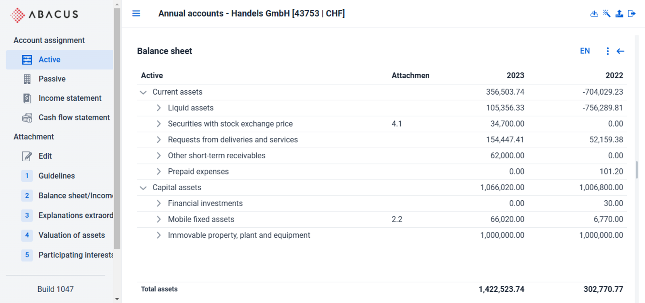Image resolution: width=645 pixels, height=303 pixels.
Task: Open the hamburger menu
Action: tap(136, 13)
